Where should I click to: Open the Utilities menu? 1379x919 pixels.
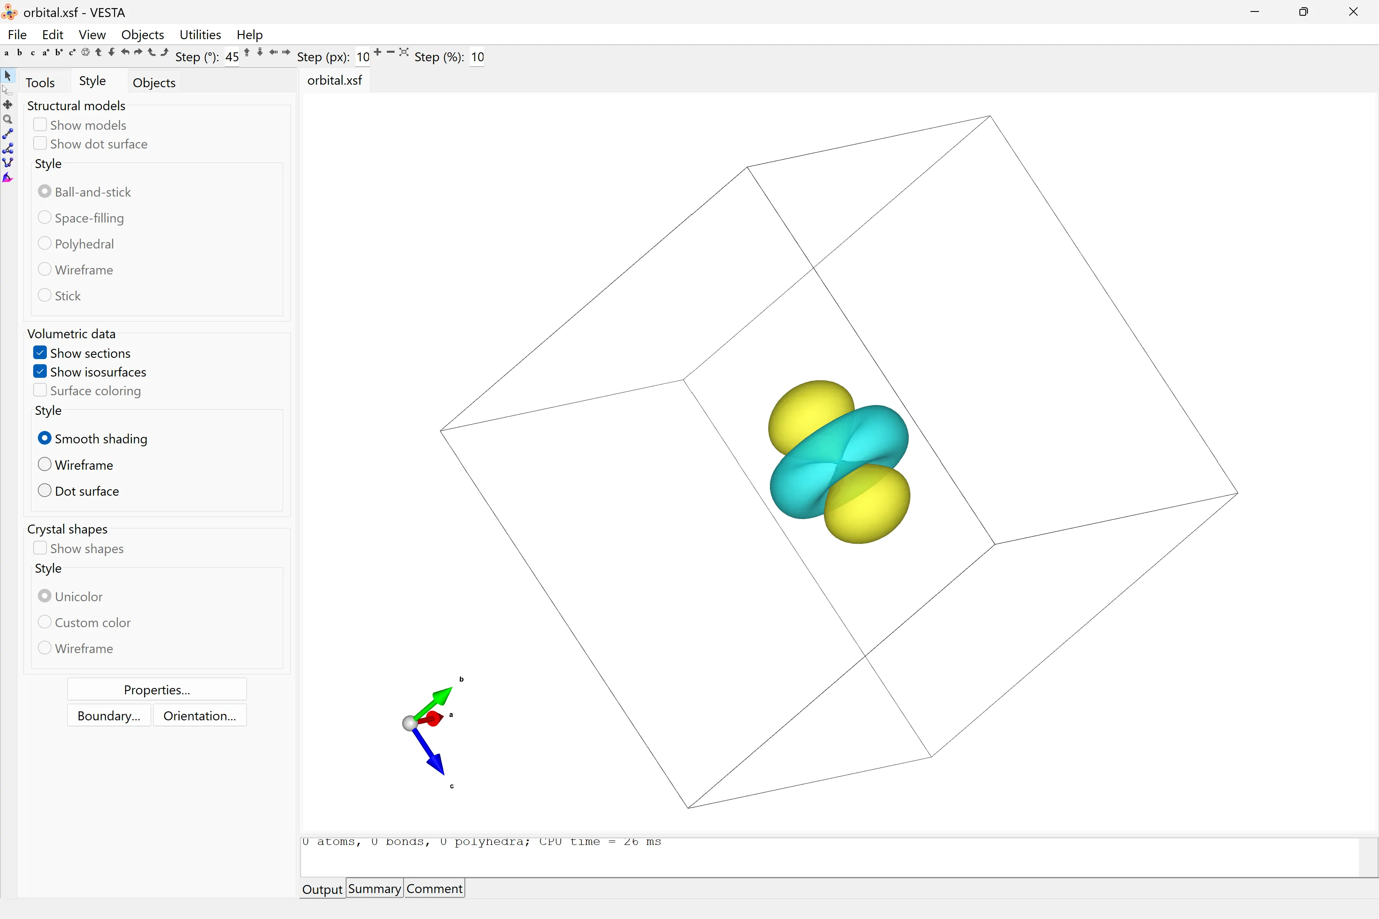200,34
